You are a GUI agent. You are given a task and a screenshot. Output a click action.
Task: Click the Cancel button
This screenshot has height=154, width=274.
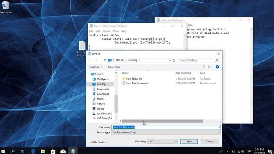(209, 142)
